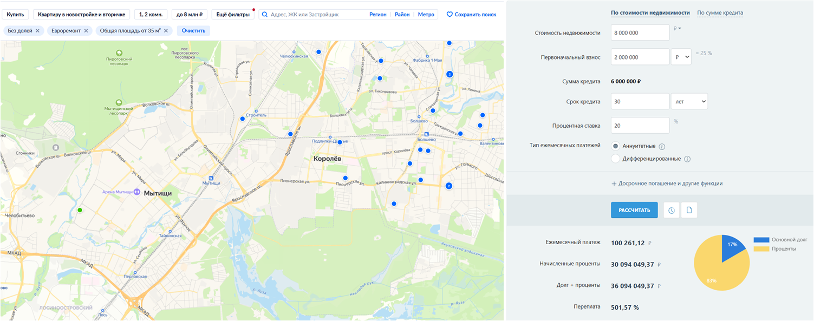Switch to По стоимости недвижимости tab
The image size is (814, 321).
click(x=650, y=13)
